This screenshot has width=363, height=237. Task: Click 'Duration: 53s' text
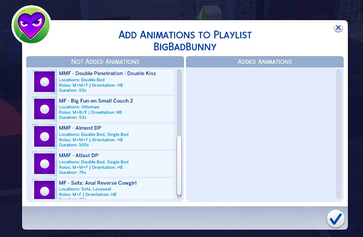click(72, 117)
